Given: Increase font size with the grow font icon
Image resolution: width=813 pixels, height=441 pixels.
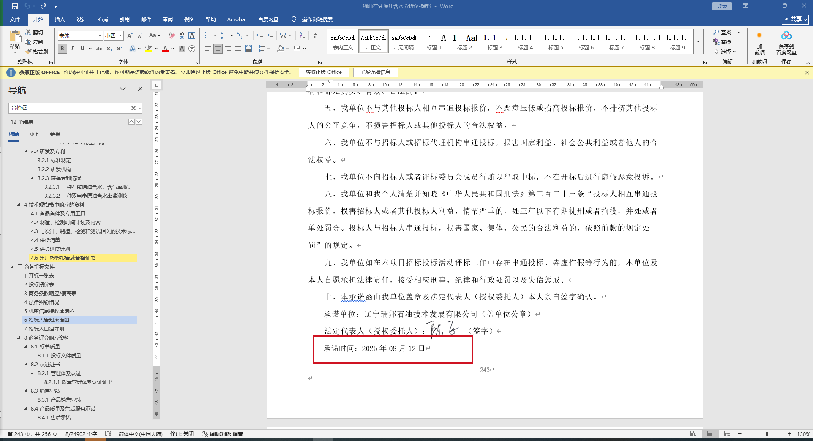Looking at the screenshot, I should (130, 35).
